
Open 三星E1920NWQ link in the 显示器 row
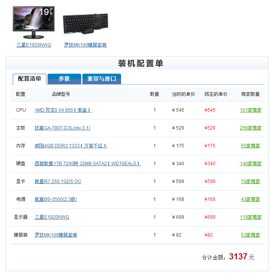pos(52,217)
